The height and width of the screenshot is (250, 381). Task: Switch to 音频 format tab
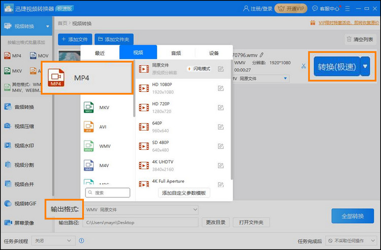coord(176,53)
